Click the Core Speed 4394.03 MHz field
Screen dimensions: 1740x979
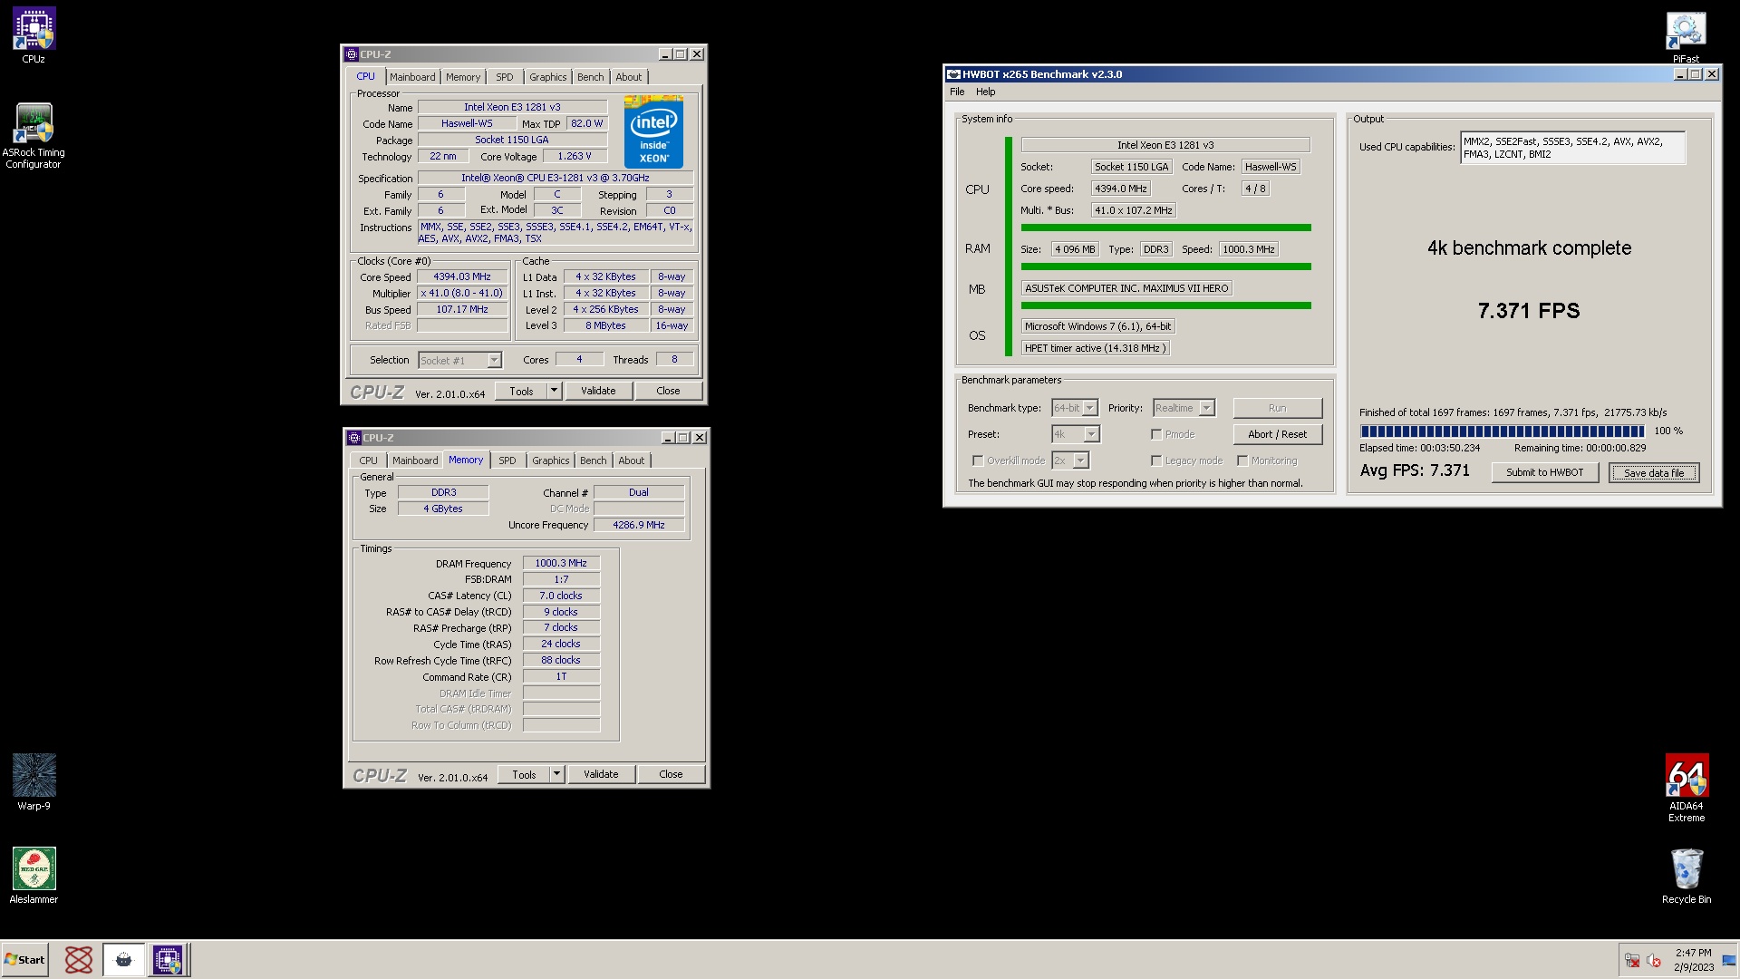click(462, 277)
